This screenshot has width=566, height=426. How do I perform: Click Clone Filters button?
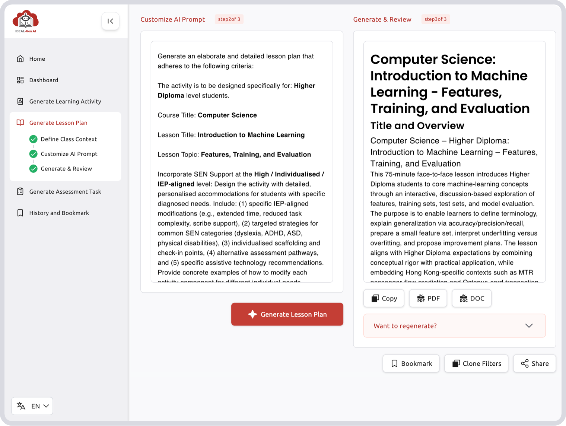(476, 363)
